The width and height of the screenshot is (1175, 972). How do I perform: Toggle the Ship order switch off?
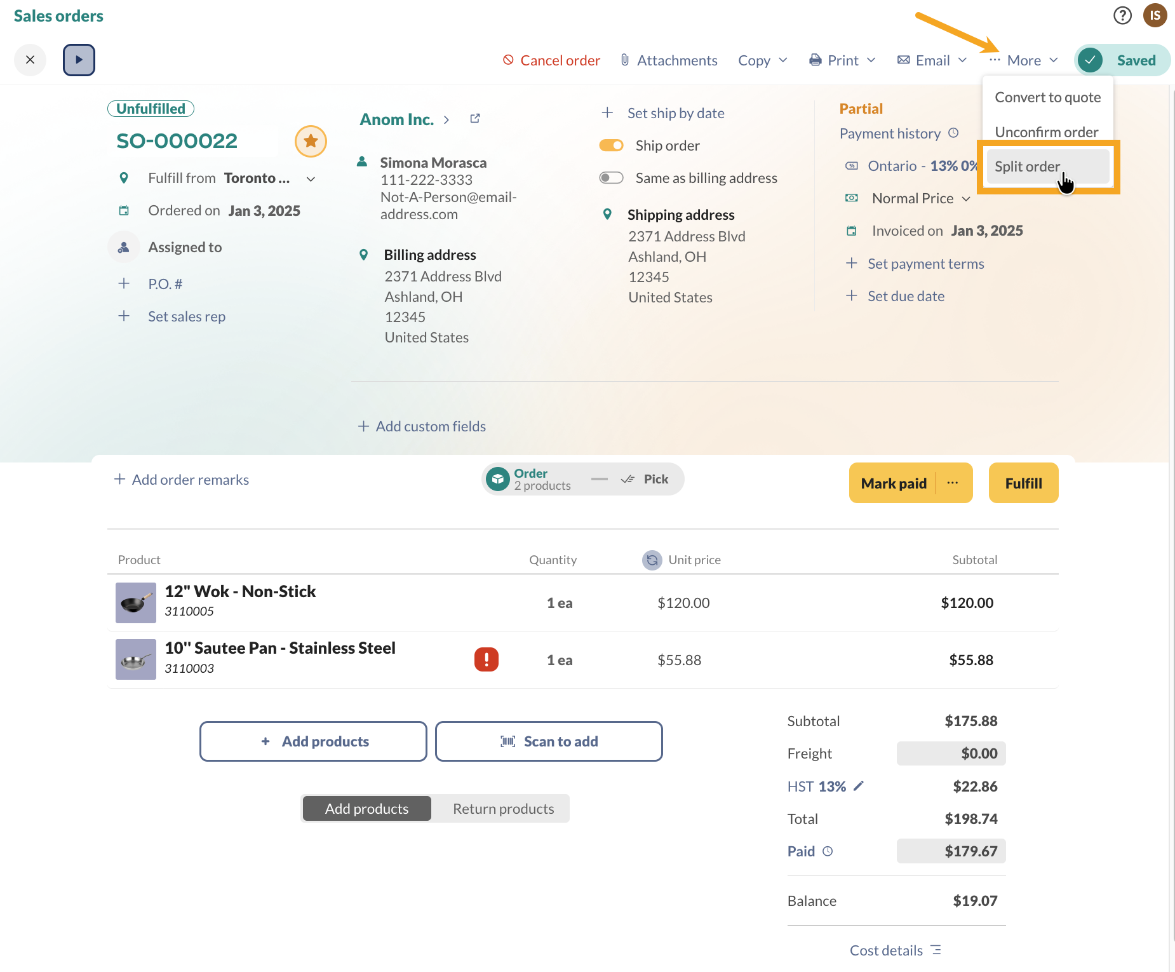pos(611,145)
